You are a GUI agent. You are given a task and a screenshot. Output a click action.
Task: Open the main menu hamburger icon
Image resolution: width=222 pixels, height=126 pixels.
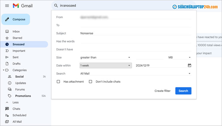(7, 6)
